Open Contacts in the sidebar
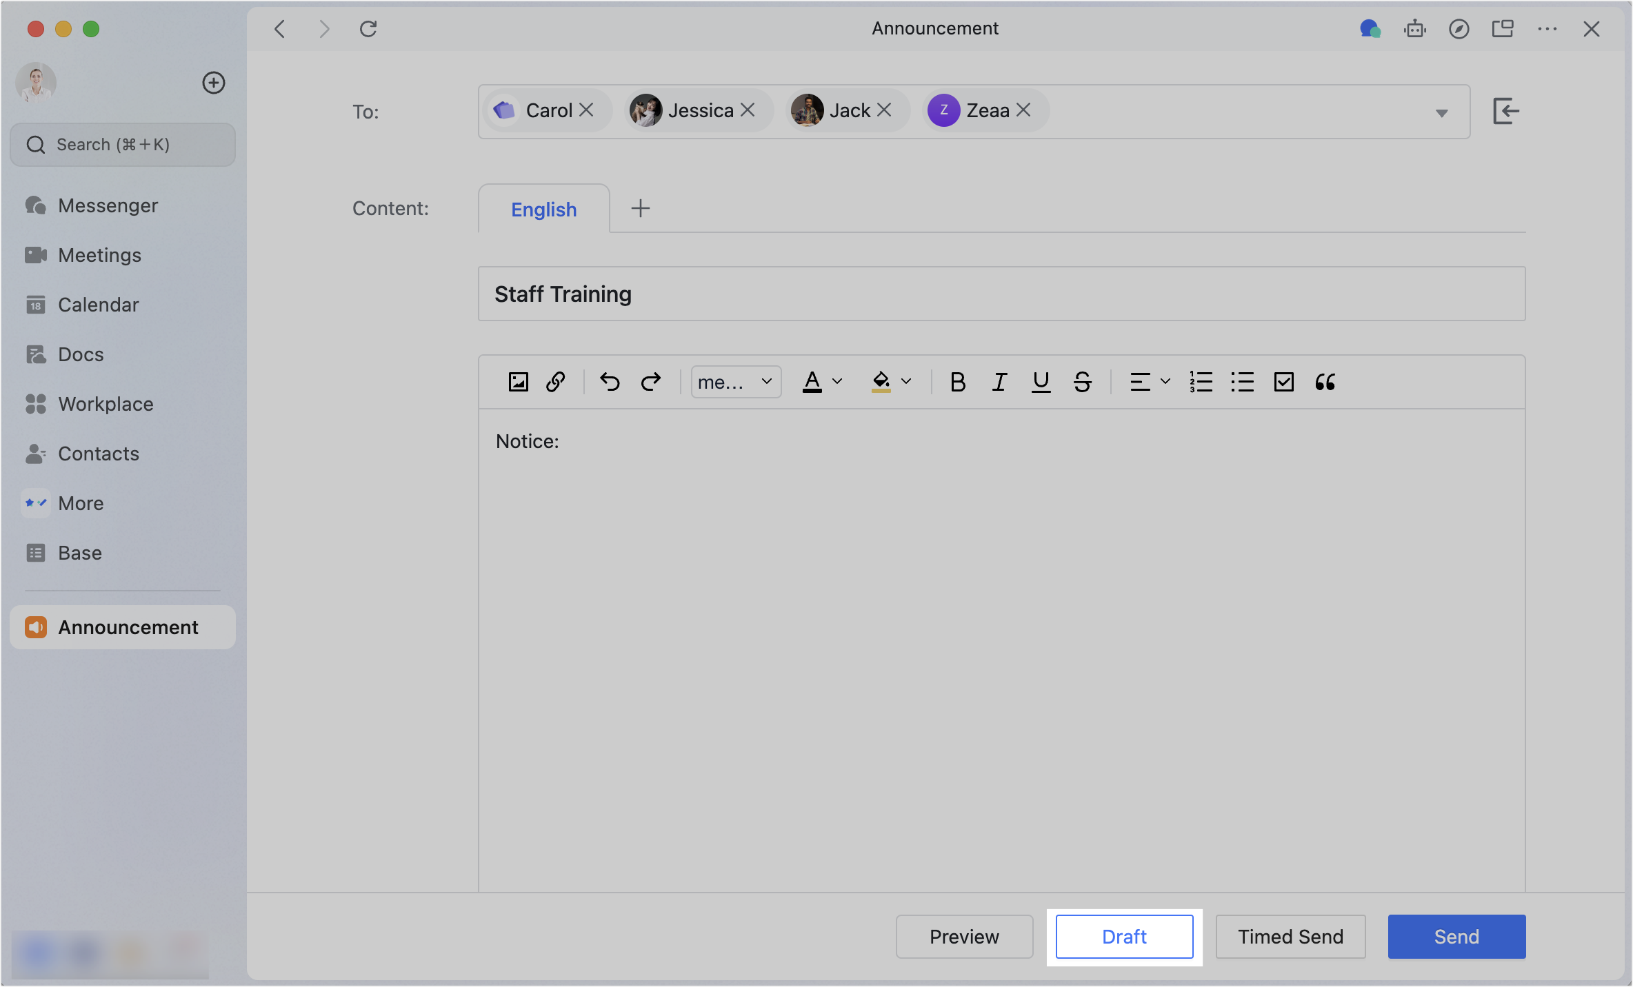This screenshot has height=987, width=1633. (123, 454)
